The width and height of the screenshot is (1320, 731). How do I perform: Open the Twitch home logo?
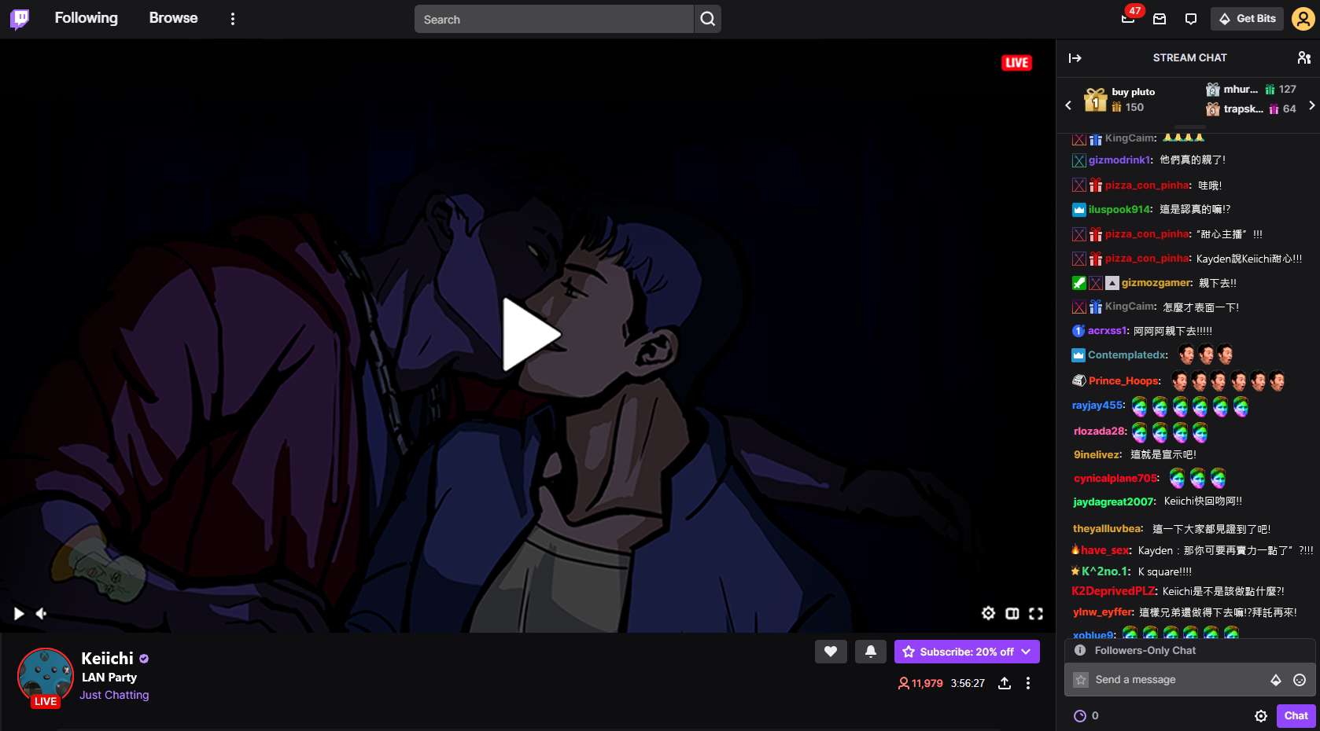click(20, 19)
